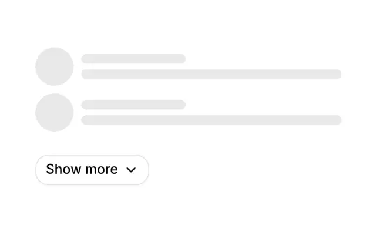Viewport: 376px width, 235px height.
Task: Choose the second entry's description skeleton bar
Action: tap(211, 120)
